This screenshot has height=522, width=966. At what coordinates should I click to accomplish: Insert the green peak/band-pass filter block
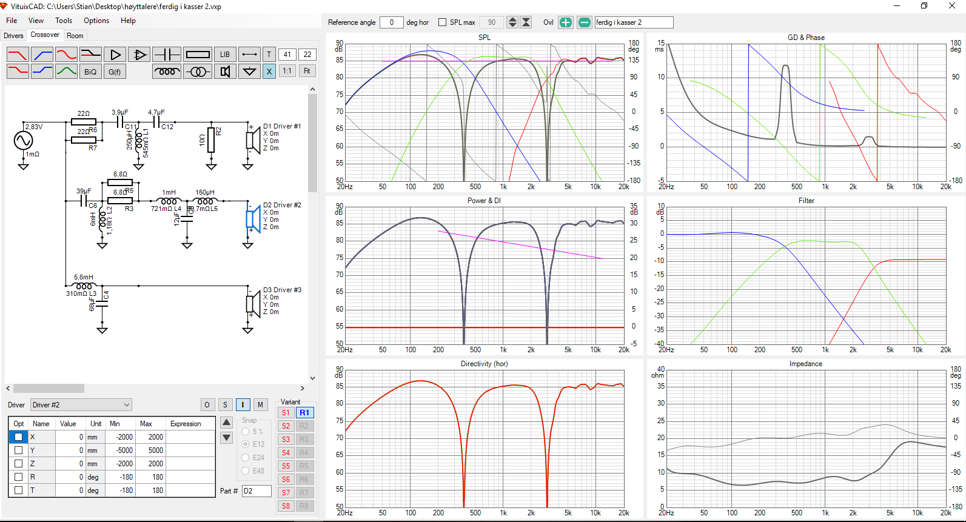(66, 72)
